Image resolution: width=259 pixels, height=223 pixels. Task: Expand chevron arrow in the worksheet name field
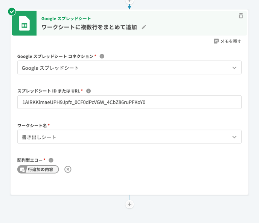pyautogui.click(x=234, y=137)
